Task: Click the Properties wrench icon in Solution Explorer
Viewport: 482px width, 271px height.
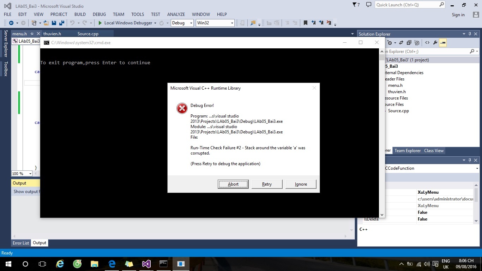Action: 435,43
